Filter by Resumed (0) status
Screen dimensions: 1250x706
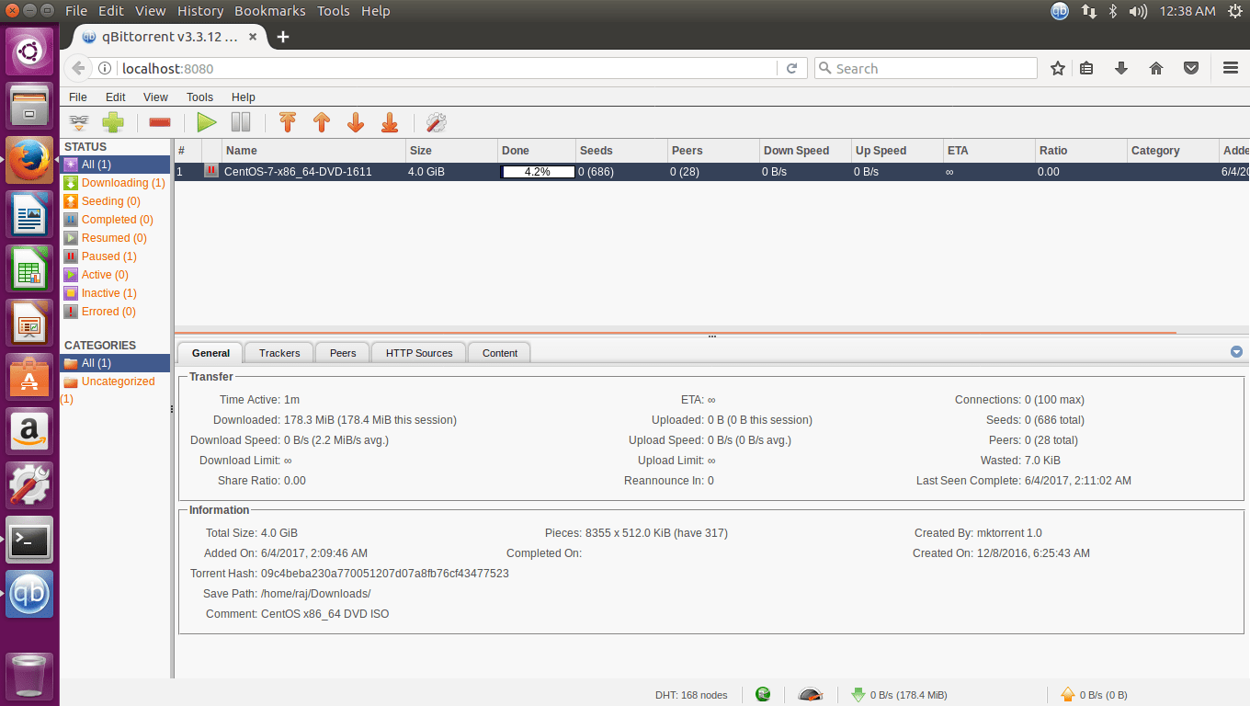pyautogui.click(x=116, y=238)
